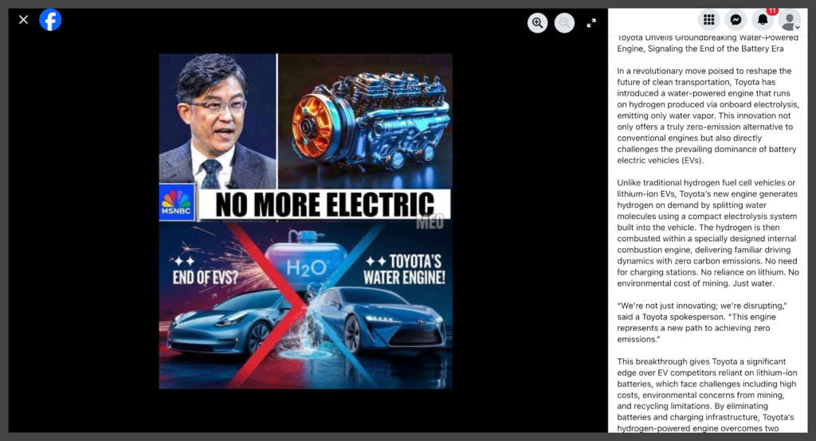Enter fullscreen mode for the photo

tap(591, 23)
